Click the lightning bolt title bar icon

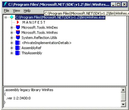point(5,4)
